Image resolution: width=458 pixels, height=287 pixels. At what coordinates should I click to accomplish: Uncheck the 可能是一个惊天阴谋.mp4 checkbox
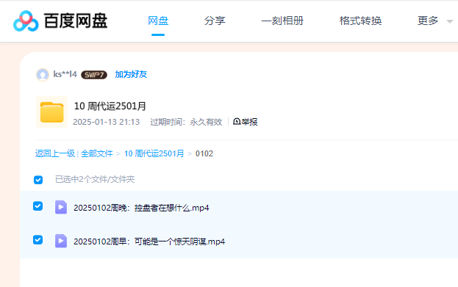[x=38, y=240]
